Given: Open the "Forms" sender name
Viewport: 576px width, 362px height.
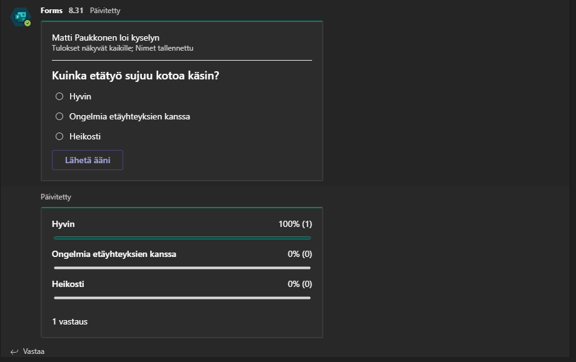Looking at the screenshot, I should (x=51, y=11).
